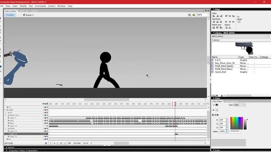Sort library by Type column header
This screenshot has width=271, height=152.
pyautogui.click(x=243, y=57)
